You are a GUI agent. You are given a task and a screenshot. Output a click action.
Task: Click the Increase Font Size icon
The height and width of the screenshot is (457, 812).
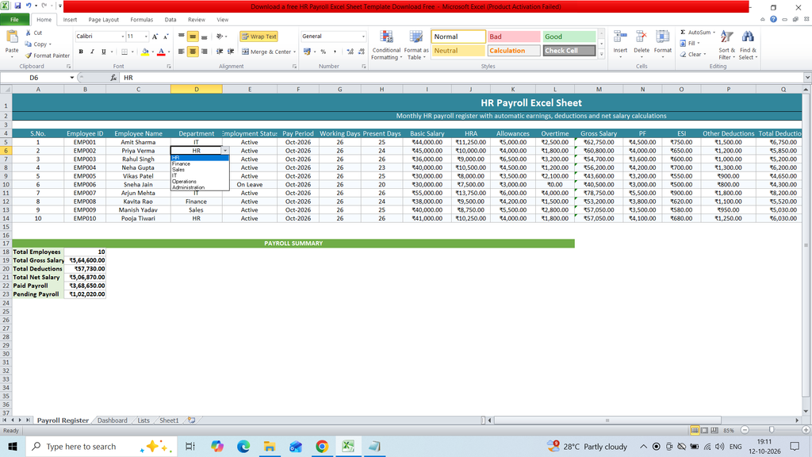click(x=155, y=36)
